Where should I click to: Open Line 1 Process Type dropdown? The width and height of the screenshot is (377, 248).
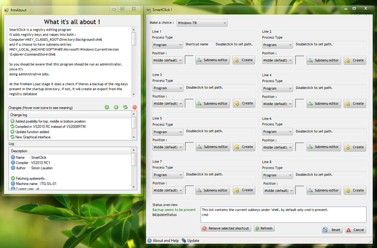tap(167, 45)
